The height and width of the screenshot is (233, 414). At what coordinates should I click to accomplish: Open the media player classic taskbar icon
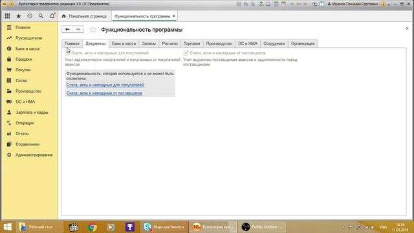click(73, 227)
